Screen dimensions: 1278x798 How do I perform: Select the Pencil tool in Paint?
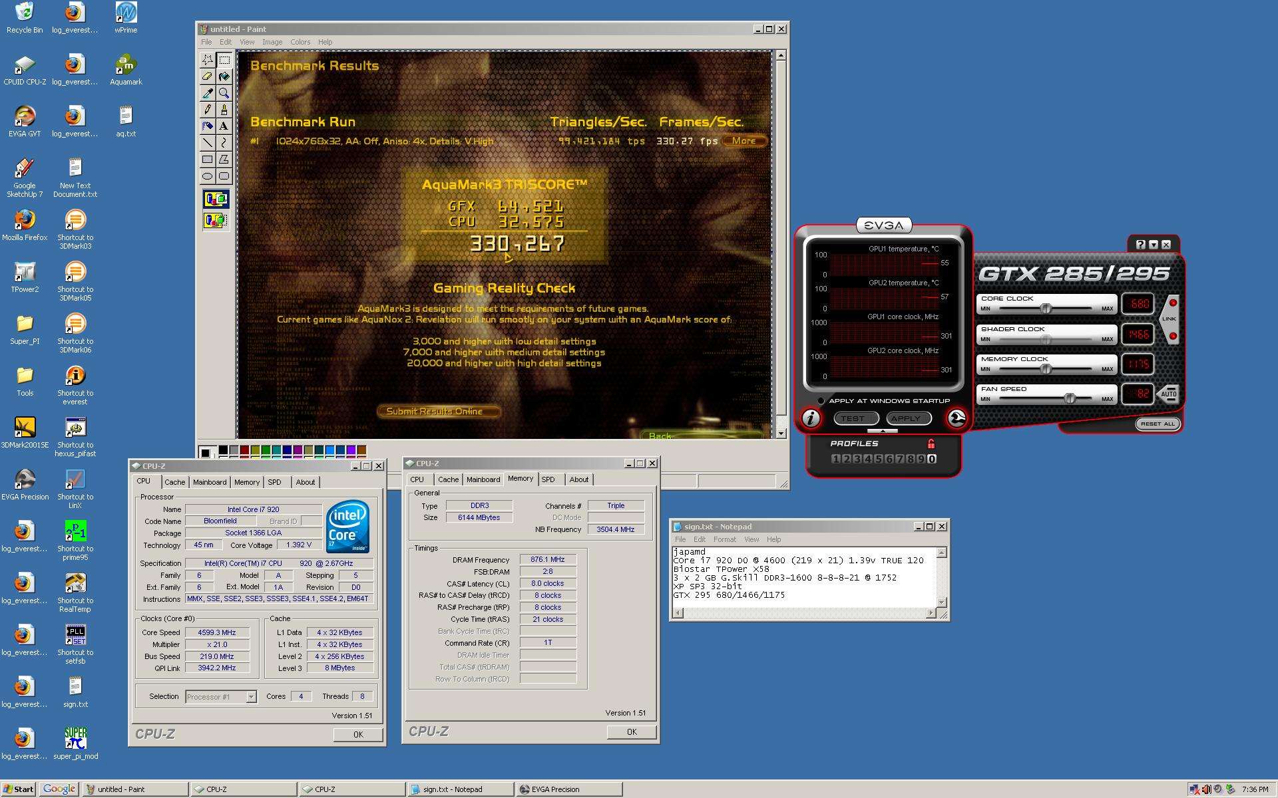(x=208, y=110)
